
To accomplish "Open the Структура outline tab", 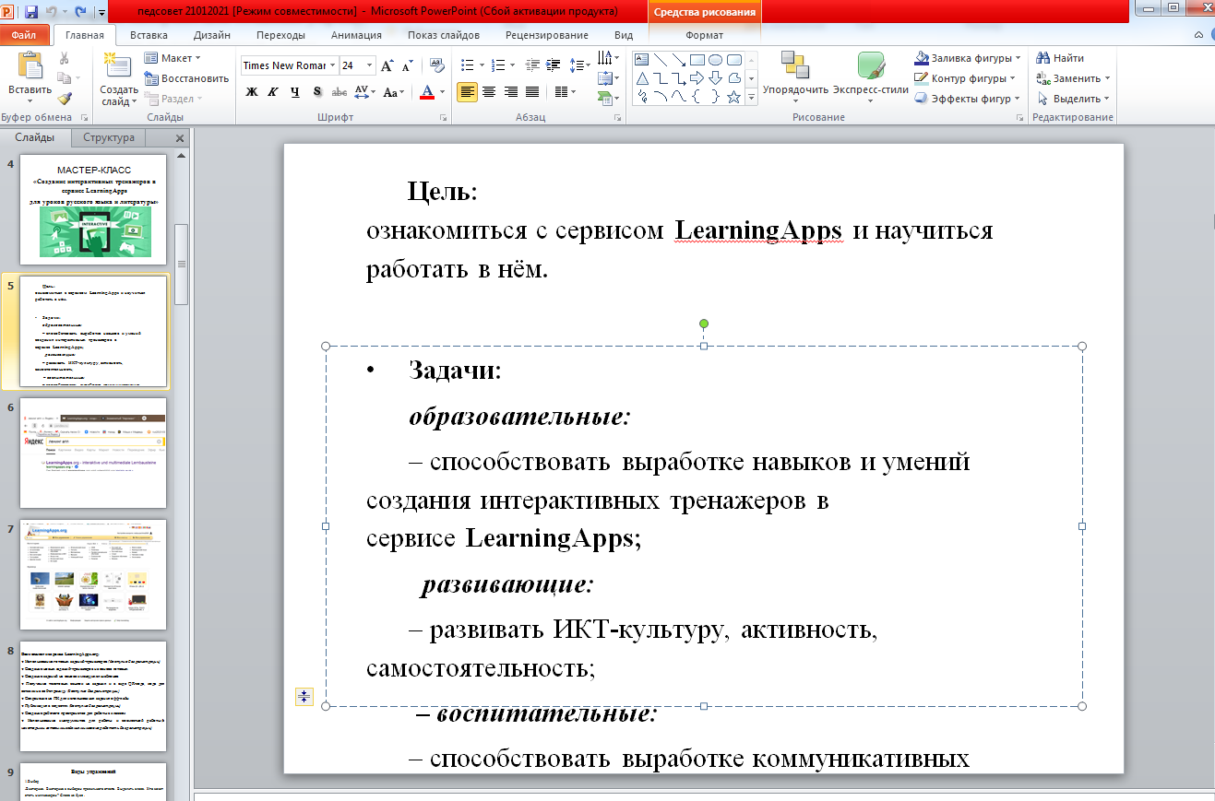I will click(109, 138).
